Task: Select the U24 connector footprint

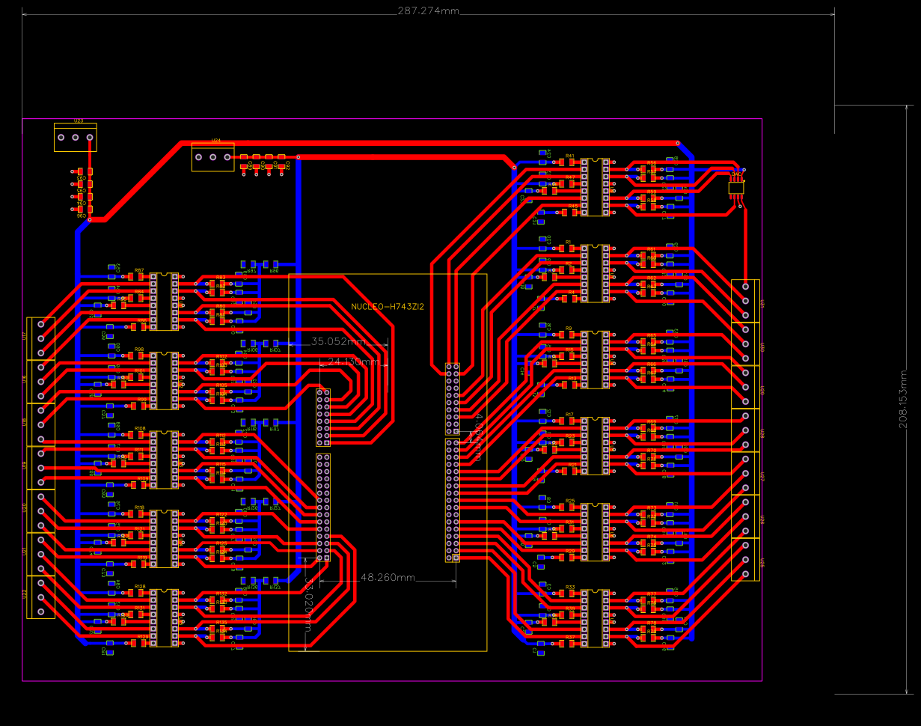Action: [213, 157]
